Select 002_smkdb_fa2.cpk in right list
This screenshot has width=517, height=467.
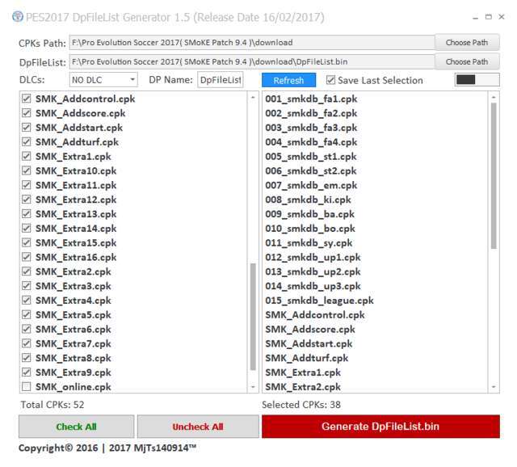tap(311, 113)
